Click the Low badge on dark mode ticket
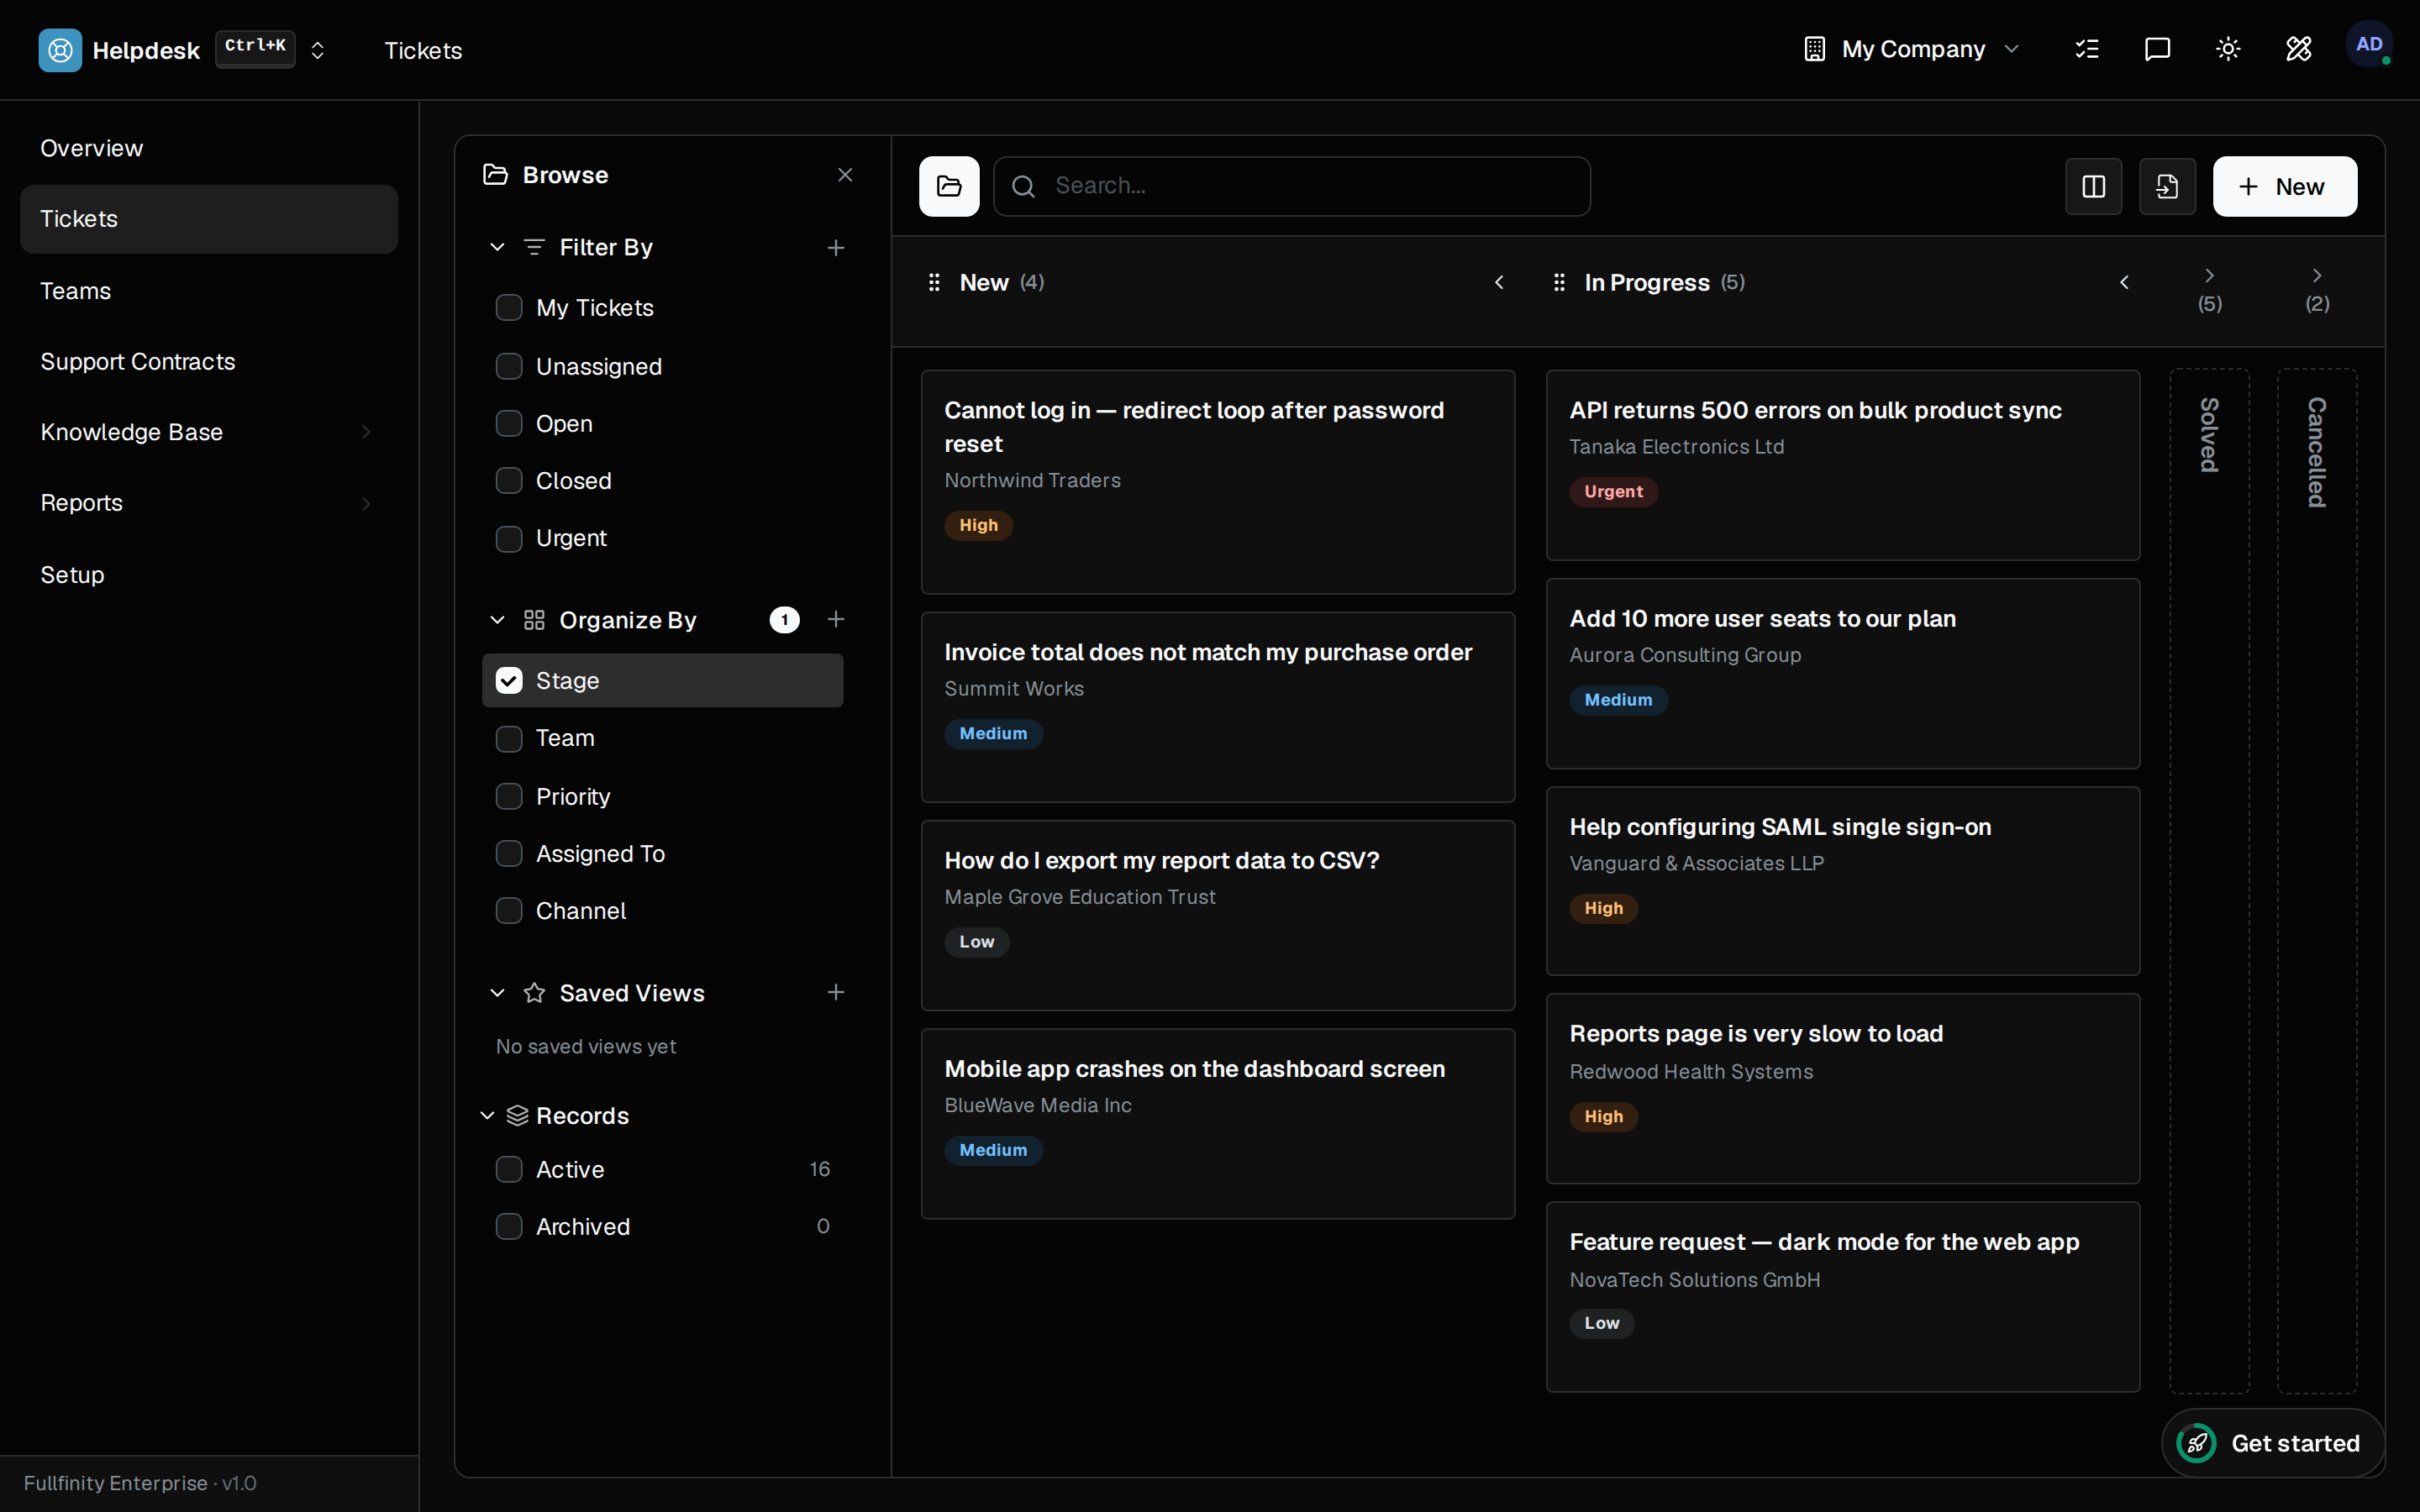The image size is (2420, 1512). pyautogui.click(x=1601, y=1323)
